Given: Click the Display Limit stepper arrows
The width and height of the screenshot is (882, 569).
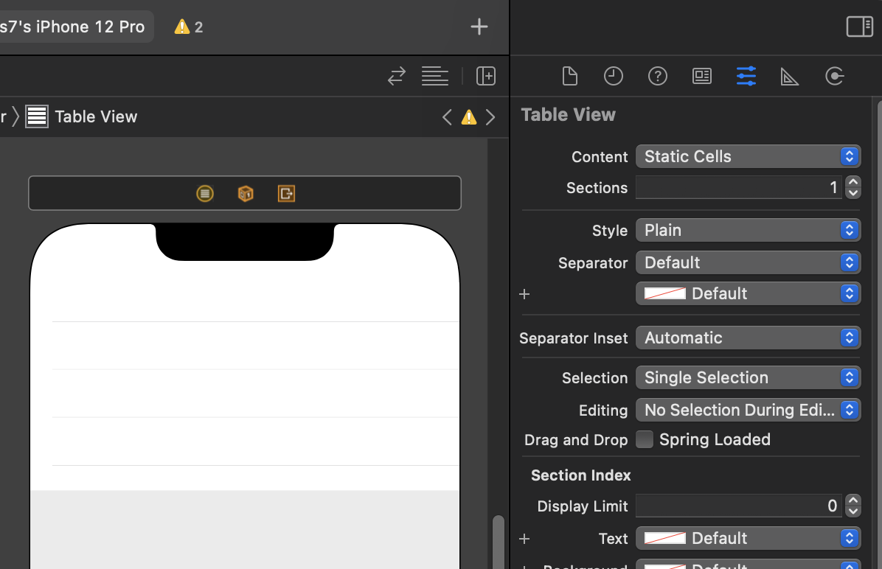Looking at the screenshot, I should pos(853,506).
